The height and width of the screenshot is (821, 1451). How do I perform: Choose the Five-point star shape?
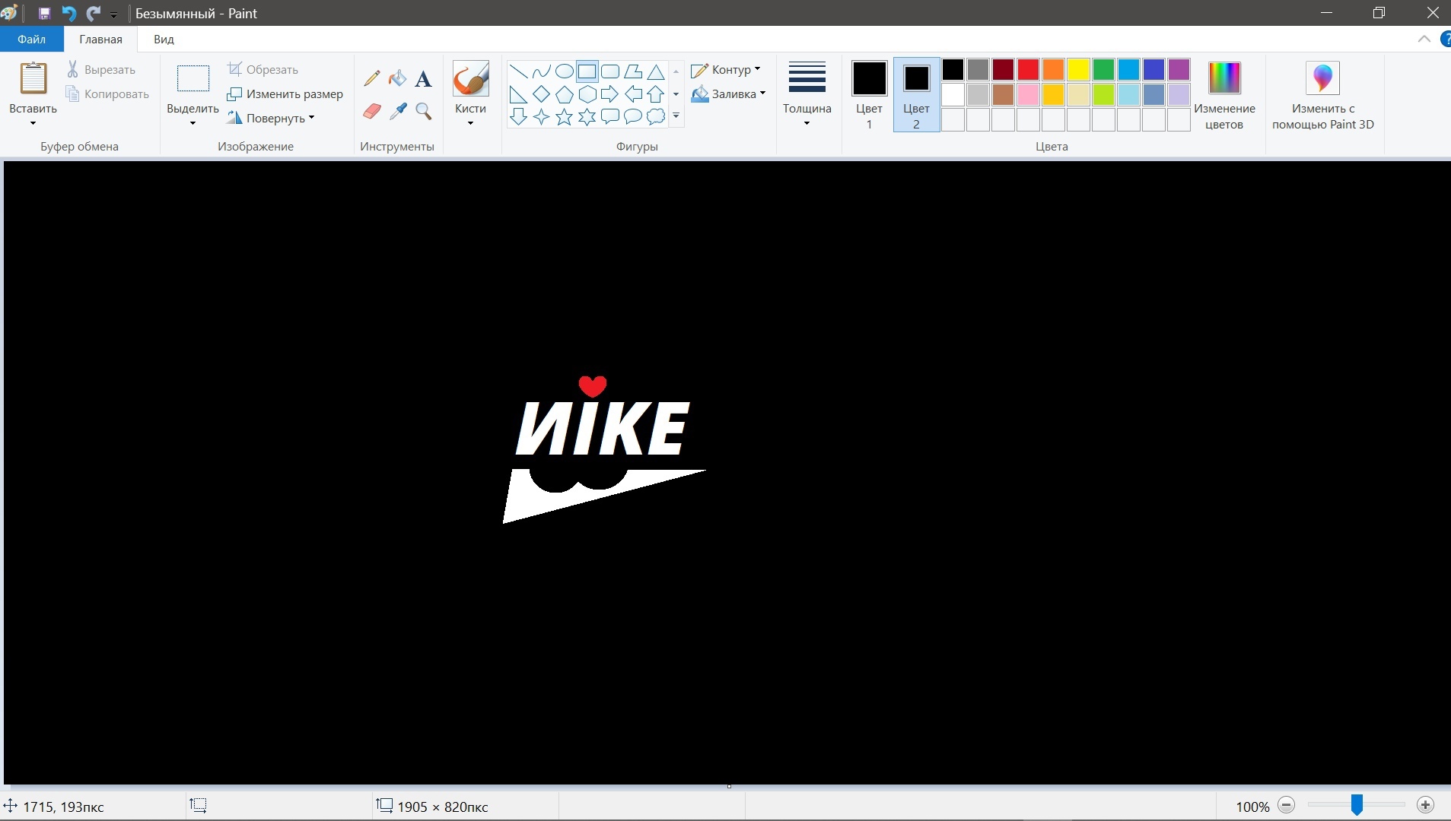pos(564,116)
